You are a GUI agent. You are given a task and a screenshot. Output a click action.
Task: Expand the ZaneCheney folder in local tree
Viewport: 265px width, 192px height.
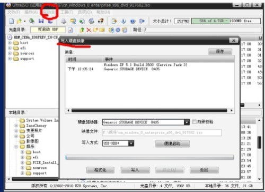coord(16,126)
